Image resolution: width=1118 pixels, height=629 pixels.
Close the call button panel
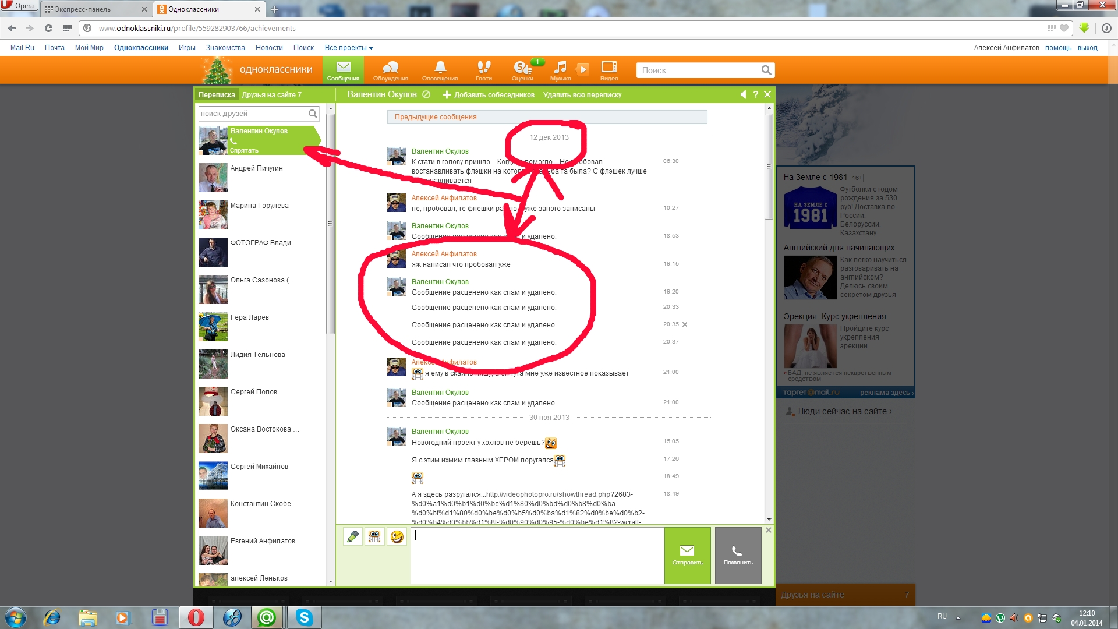coord(769,530)
